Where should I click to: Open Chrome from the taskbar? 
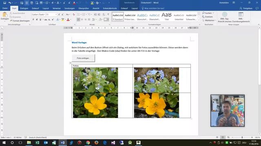click(x=88, y=142)
